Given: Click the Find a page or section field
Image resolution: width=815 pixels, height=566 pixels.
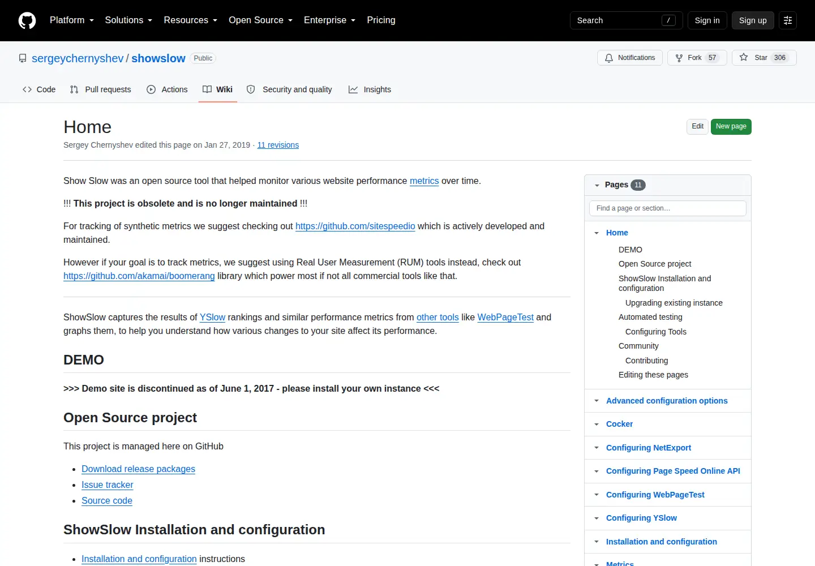Looking at the screenshot, I should tap(668, 208).
